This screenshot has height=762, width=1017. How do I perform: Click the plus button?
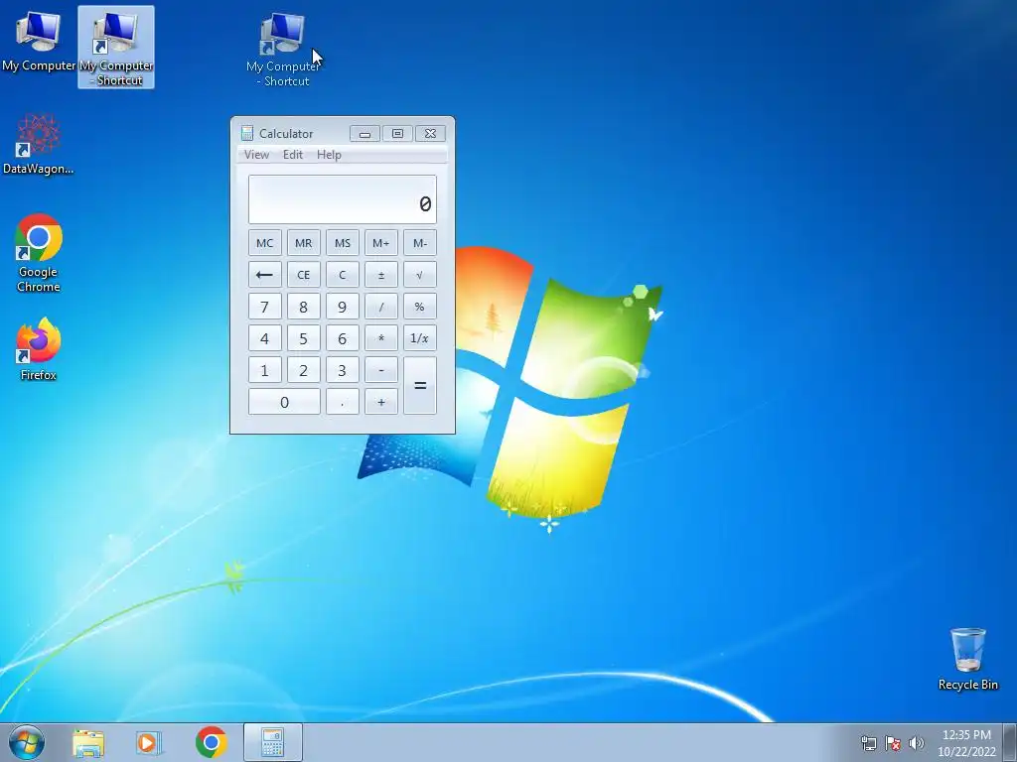[x=381, y=402]
